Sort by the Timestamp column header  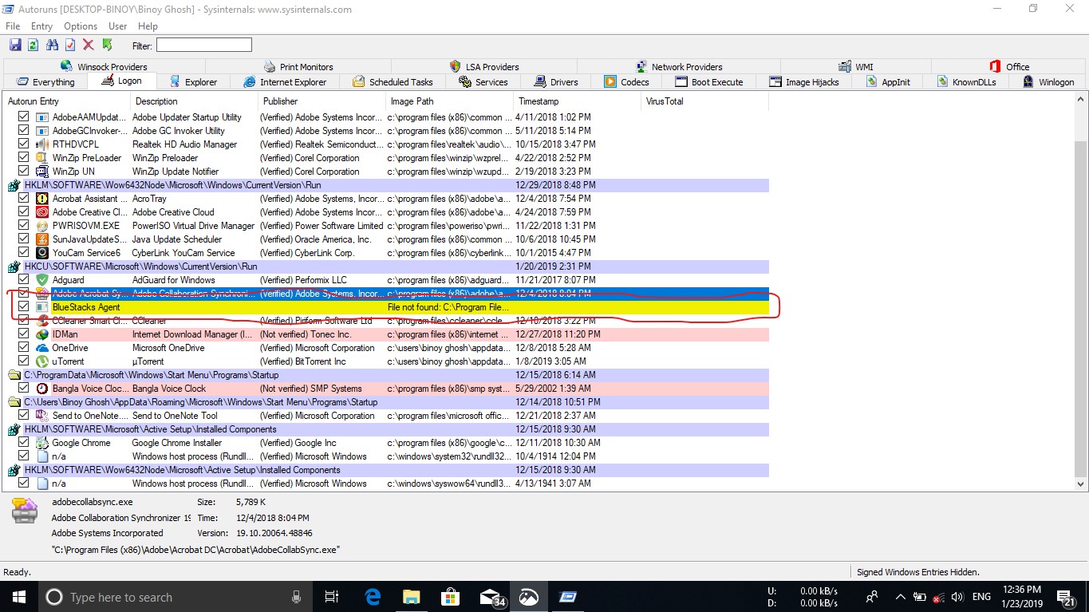[x=578, y=101]
